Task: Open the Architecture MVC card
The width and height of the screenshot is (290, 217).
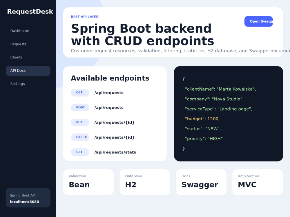Action: pos(258,182)
